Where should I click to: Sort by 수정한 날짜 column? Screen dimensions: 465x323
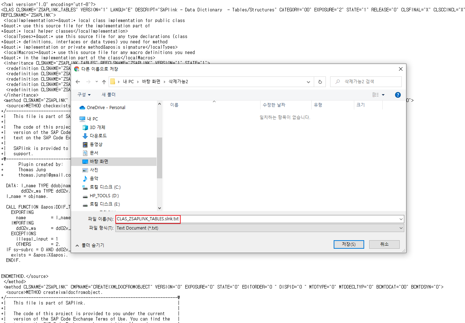click(286, 105)
